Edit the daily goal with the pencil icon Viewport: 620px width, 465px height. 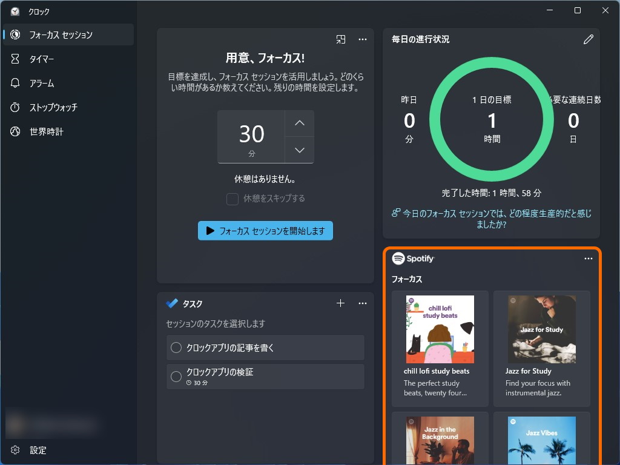pyautogui.click(x=588, y=39)
